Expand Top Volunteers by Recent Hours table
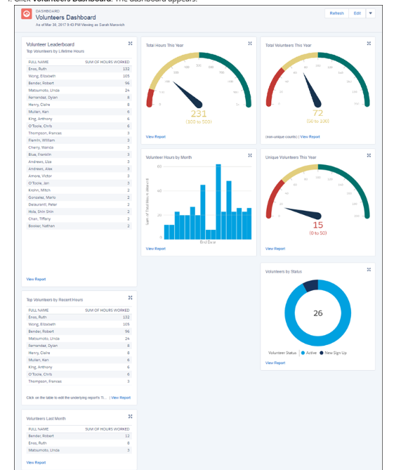 click(131, 298)
